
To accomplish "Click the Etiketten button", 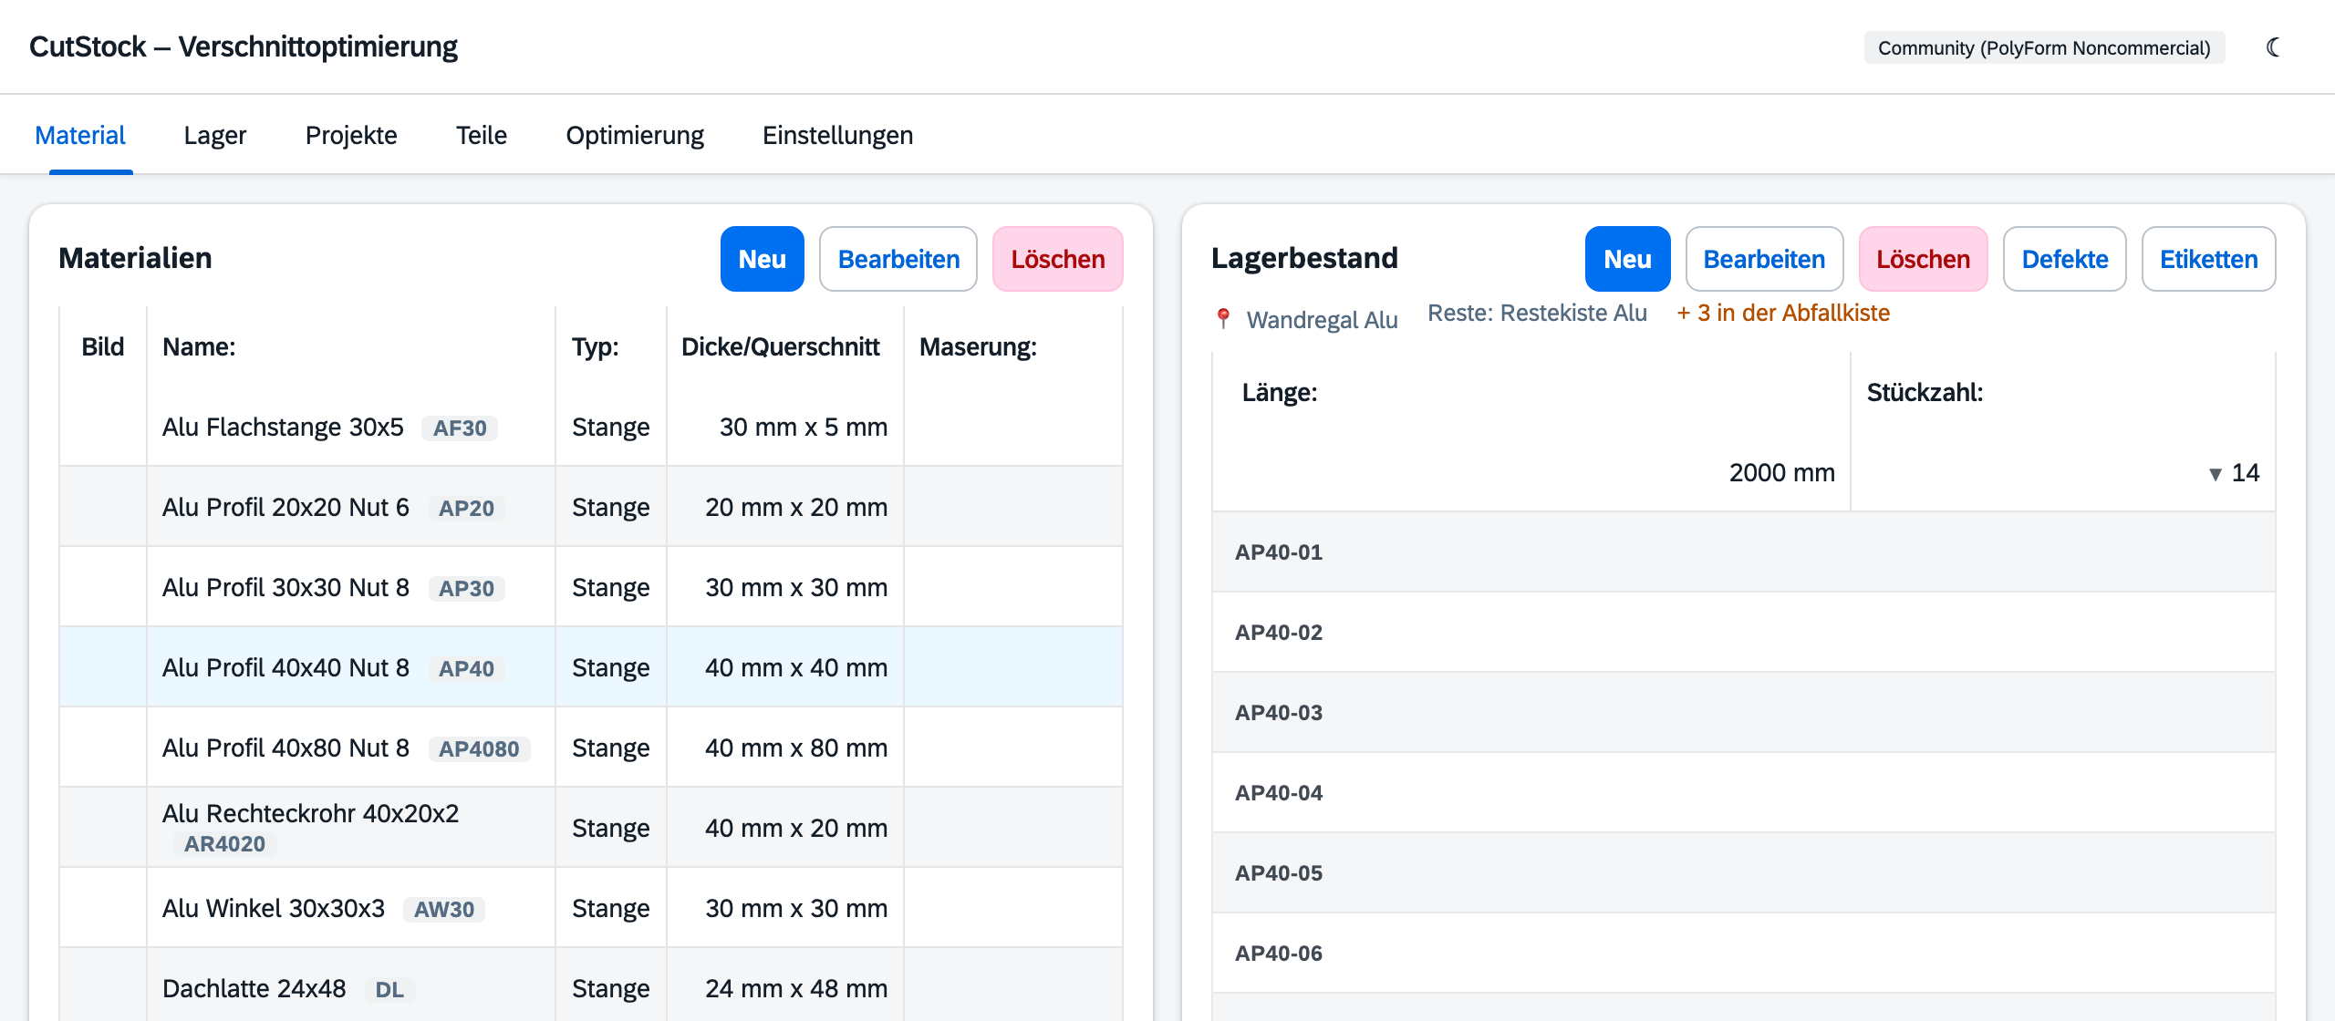I will coord(2209,259).
